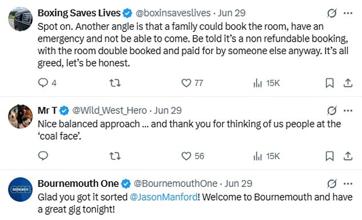Share the Boxing Saves Lives tweet
The width and height of the screenshot is (362, 220).
point(348,83)
